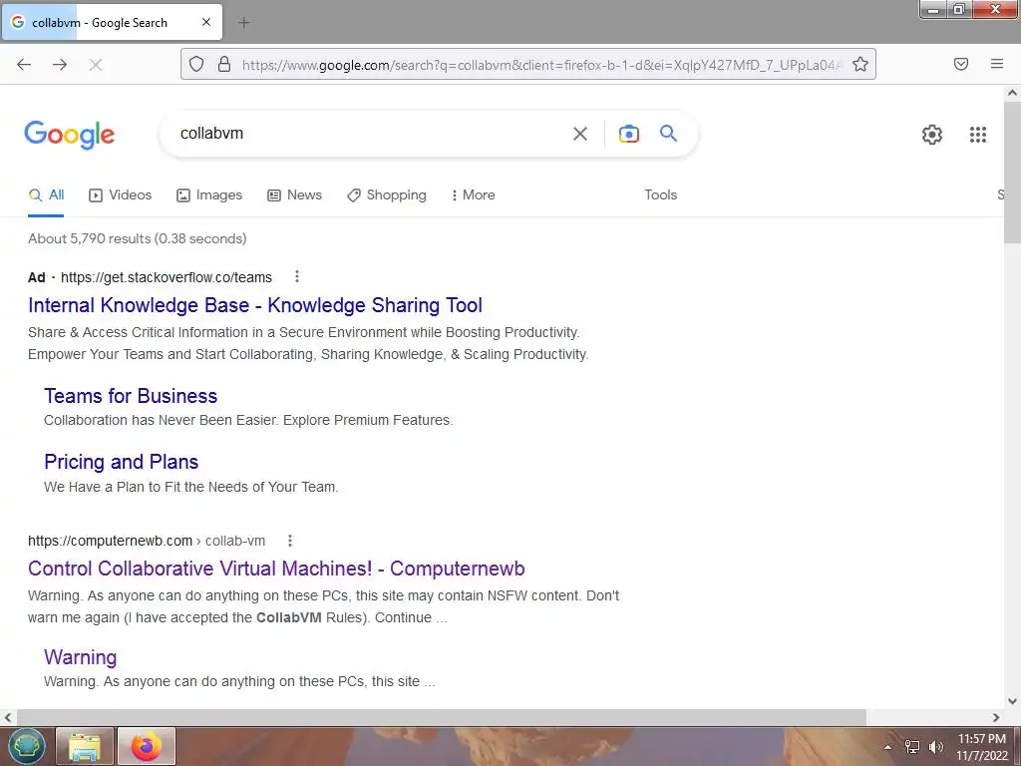
Task: Expand the More search filters menu
Action: (x=474, y=194)
